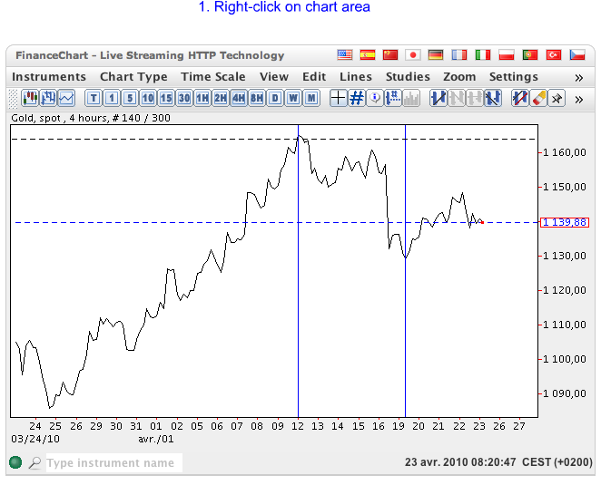Expand the toolbar overflow chevron
The width and height of the screenshot is (601, 485).
tap(579, 98)
